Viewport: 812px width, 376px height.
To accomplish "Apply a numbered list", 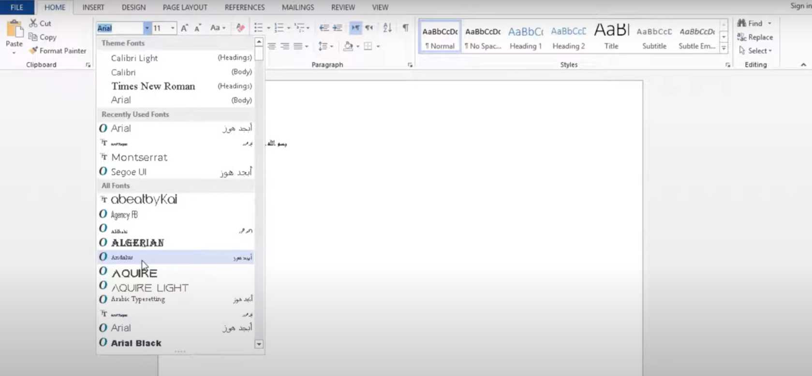I will pyautogui.click(x=279, y=28).
